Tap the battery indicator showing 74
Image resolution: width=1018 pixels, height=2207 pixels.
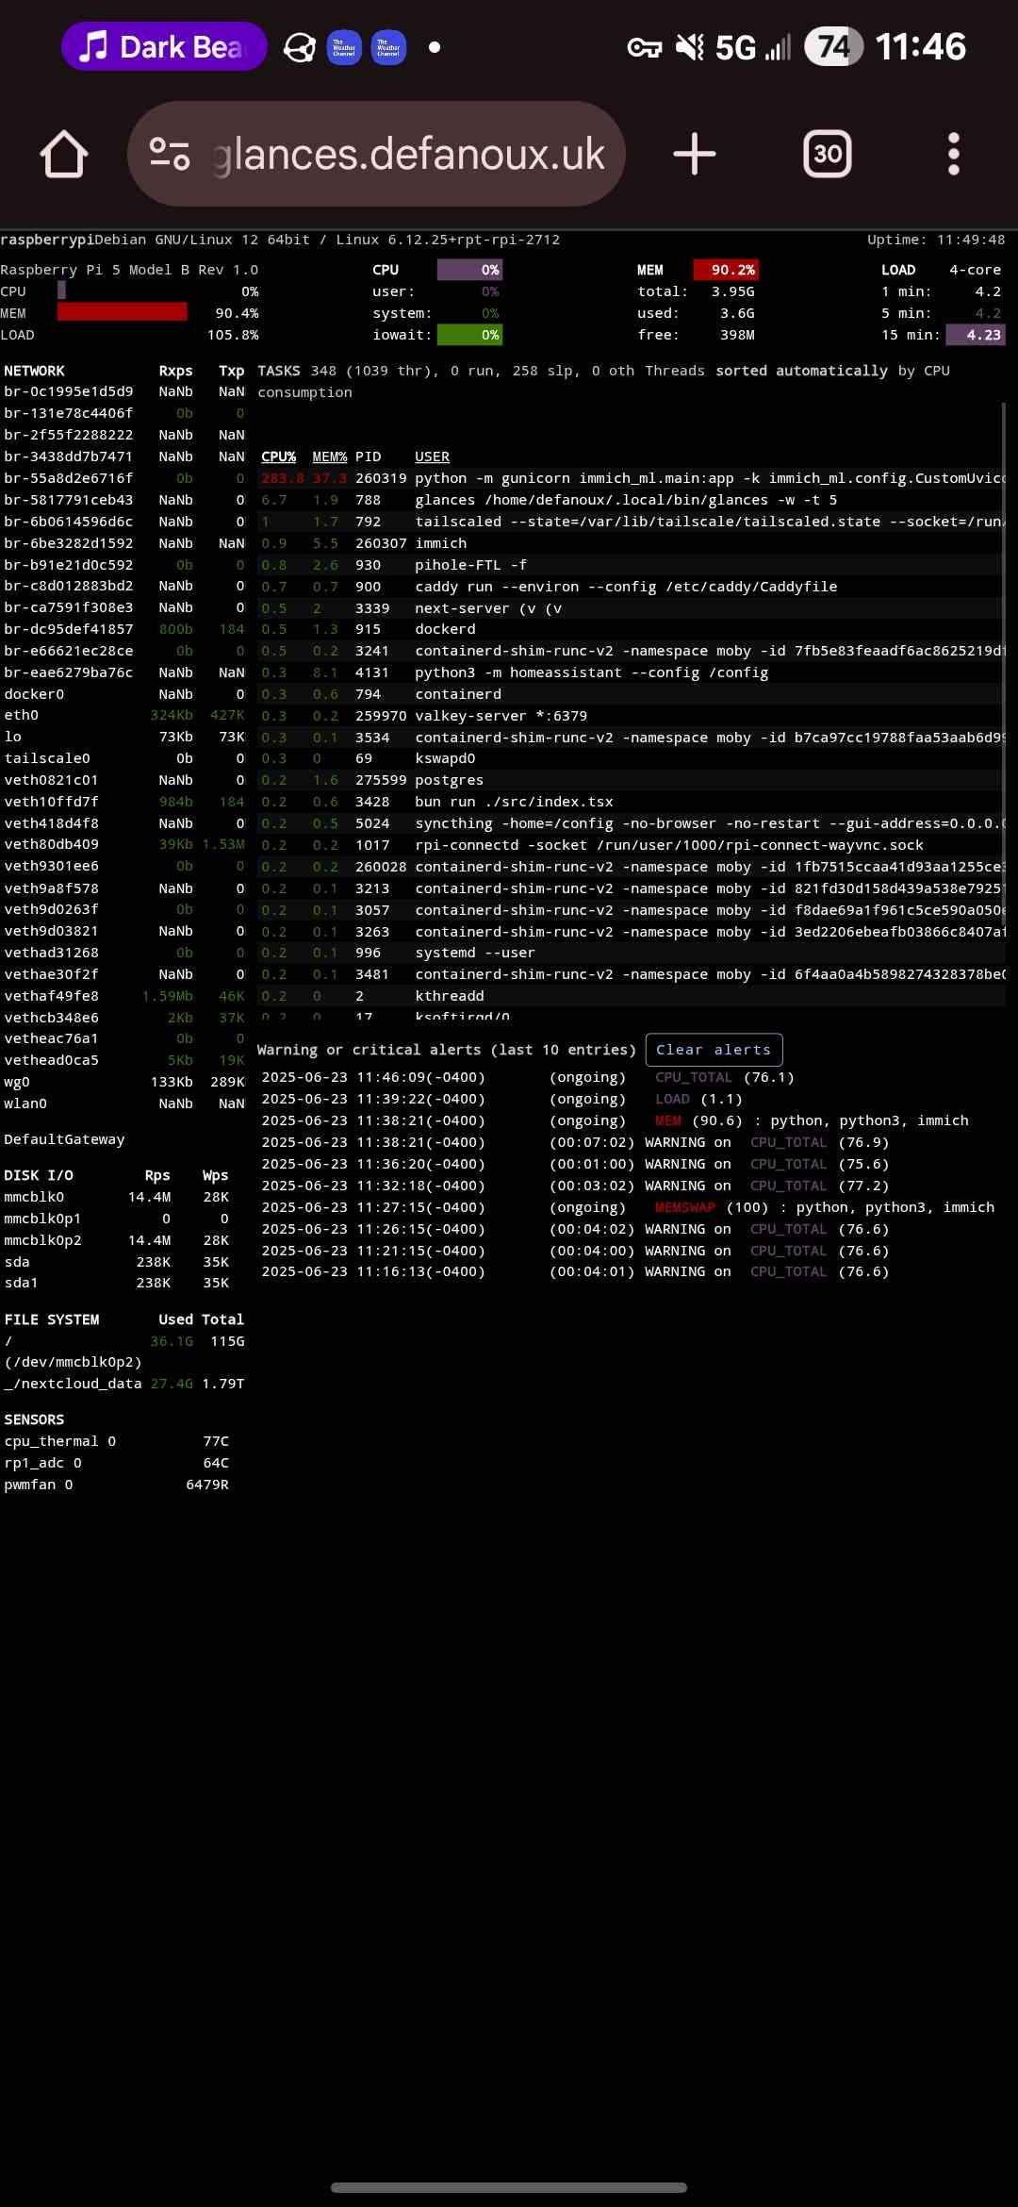tap(833, 46)
